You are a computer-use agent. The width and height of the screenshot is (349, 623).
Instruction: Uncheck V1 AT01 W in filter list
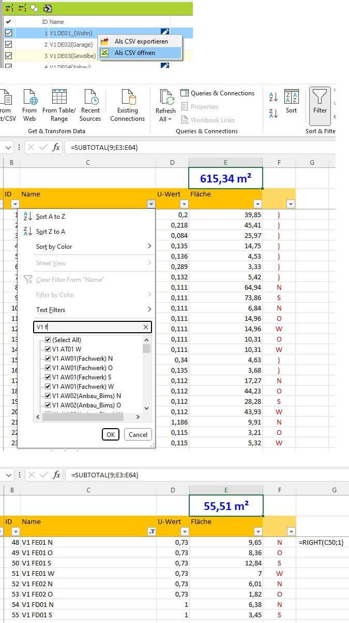(48, 349)
